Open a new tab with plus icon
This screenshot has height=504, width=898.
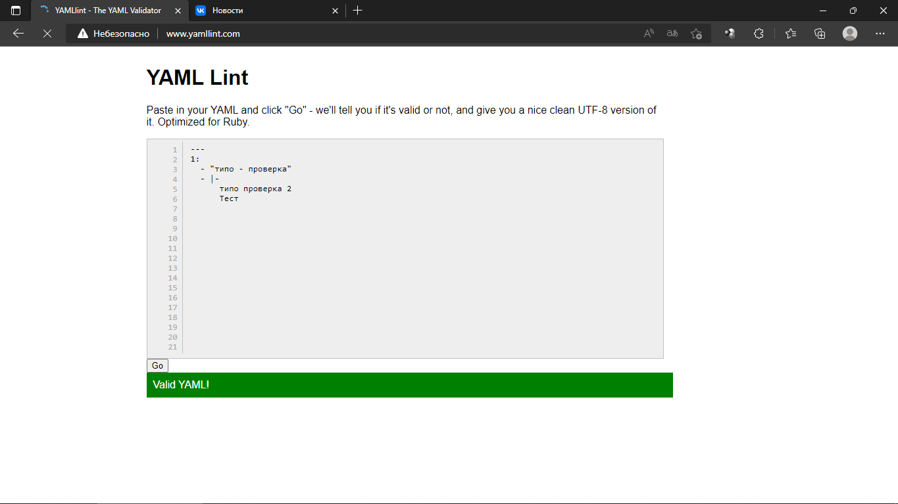point(358,11)
